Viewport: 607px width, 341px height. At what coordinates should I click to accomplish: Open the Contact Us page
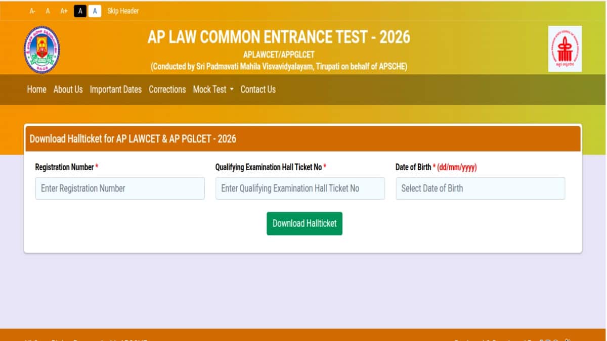pyautogui.click(x=258, y=89)
